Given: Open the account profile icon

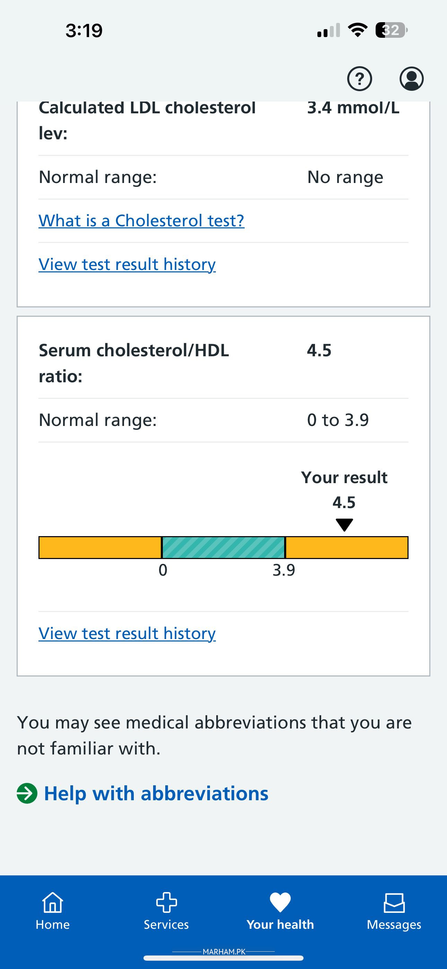Looking at the screenshot, I should coord(411,79).
